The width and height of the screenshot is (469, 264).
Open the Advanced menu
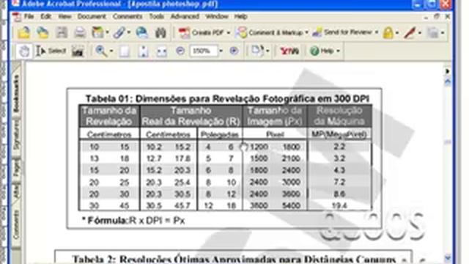point(185,16)
